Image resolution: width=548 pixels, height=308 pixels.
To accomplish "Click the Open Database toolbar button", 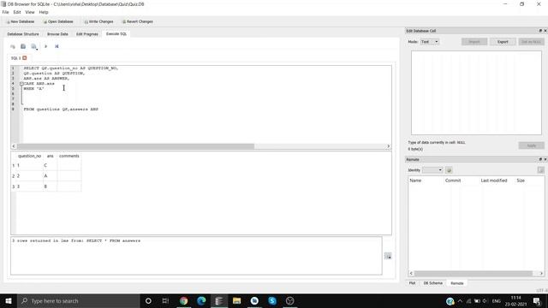I will [58, 21].
